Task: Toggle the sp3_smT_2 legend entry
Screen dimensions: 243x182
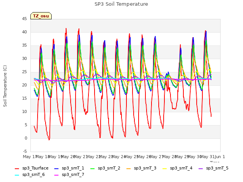Action: (105, 168)
